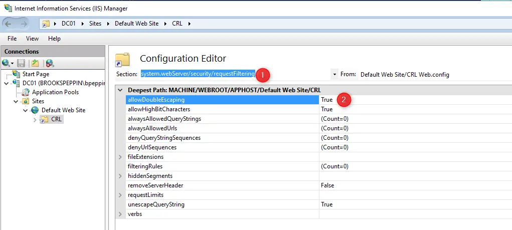Expand the requestLimits property
This screenshot has height=230, width=512.
point(120,195)
